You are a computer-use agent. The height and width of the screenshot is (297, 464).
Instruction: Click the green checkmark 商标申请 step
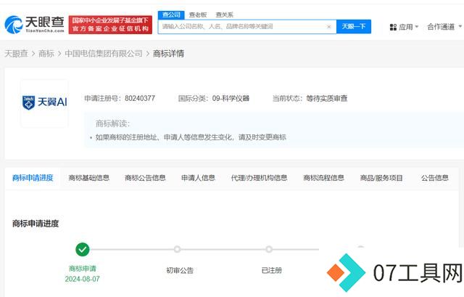tap(83, 250)
